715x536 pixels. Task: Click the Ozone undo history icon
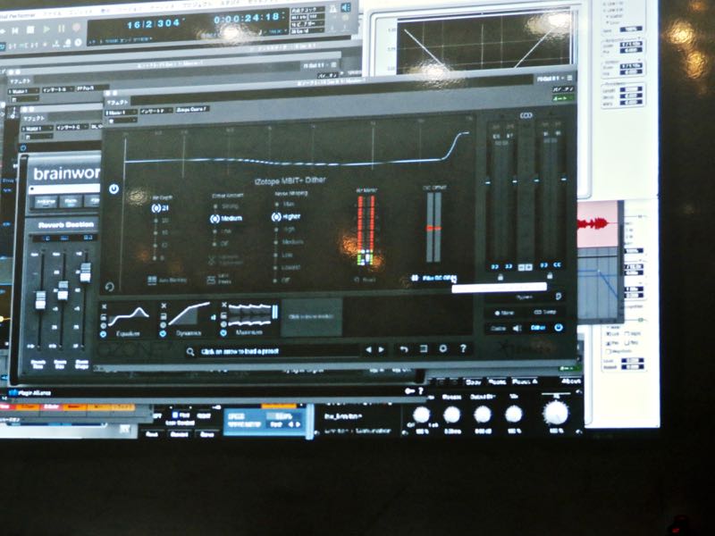(x=404, y=349)
